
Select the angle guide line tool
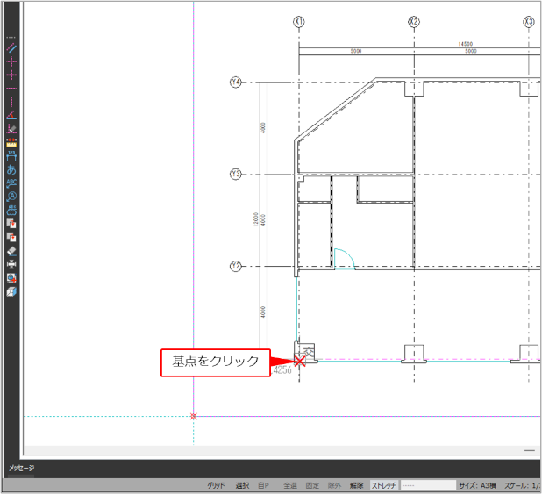[11, 116]
